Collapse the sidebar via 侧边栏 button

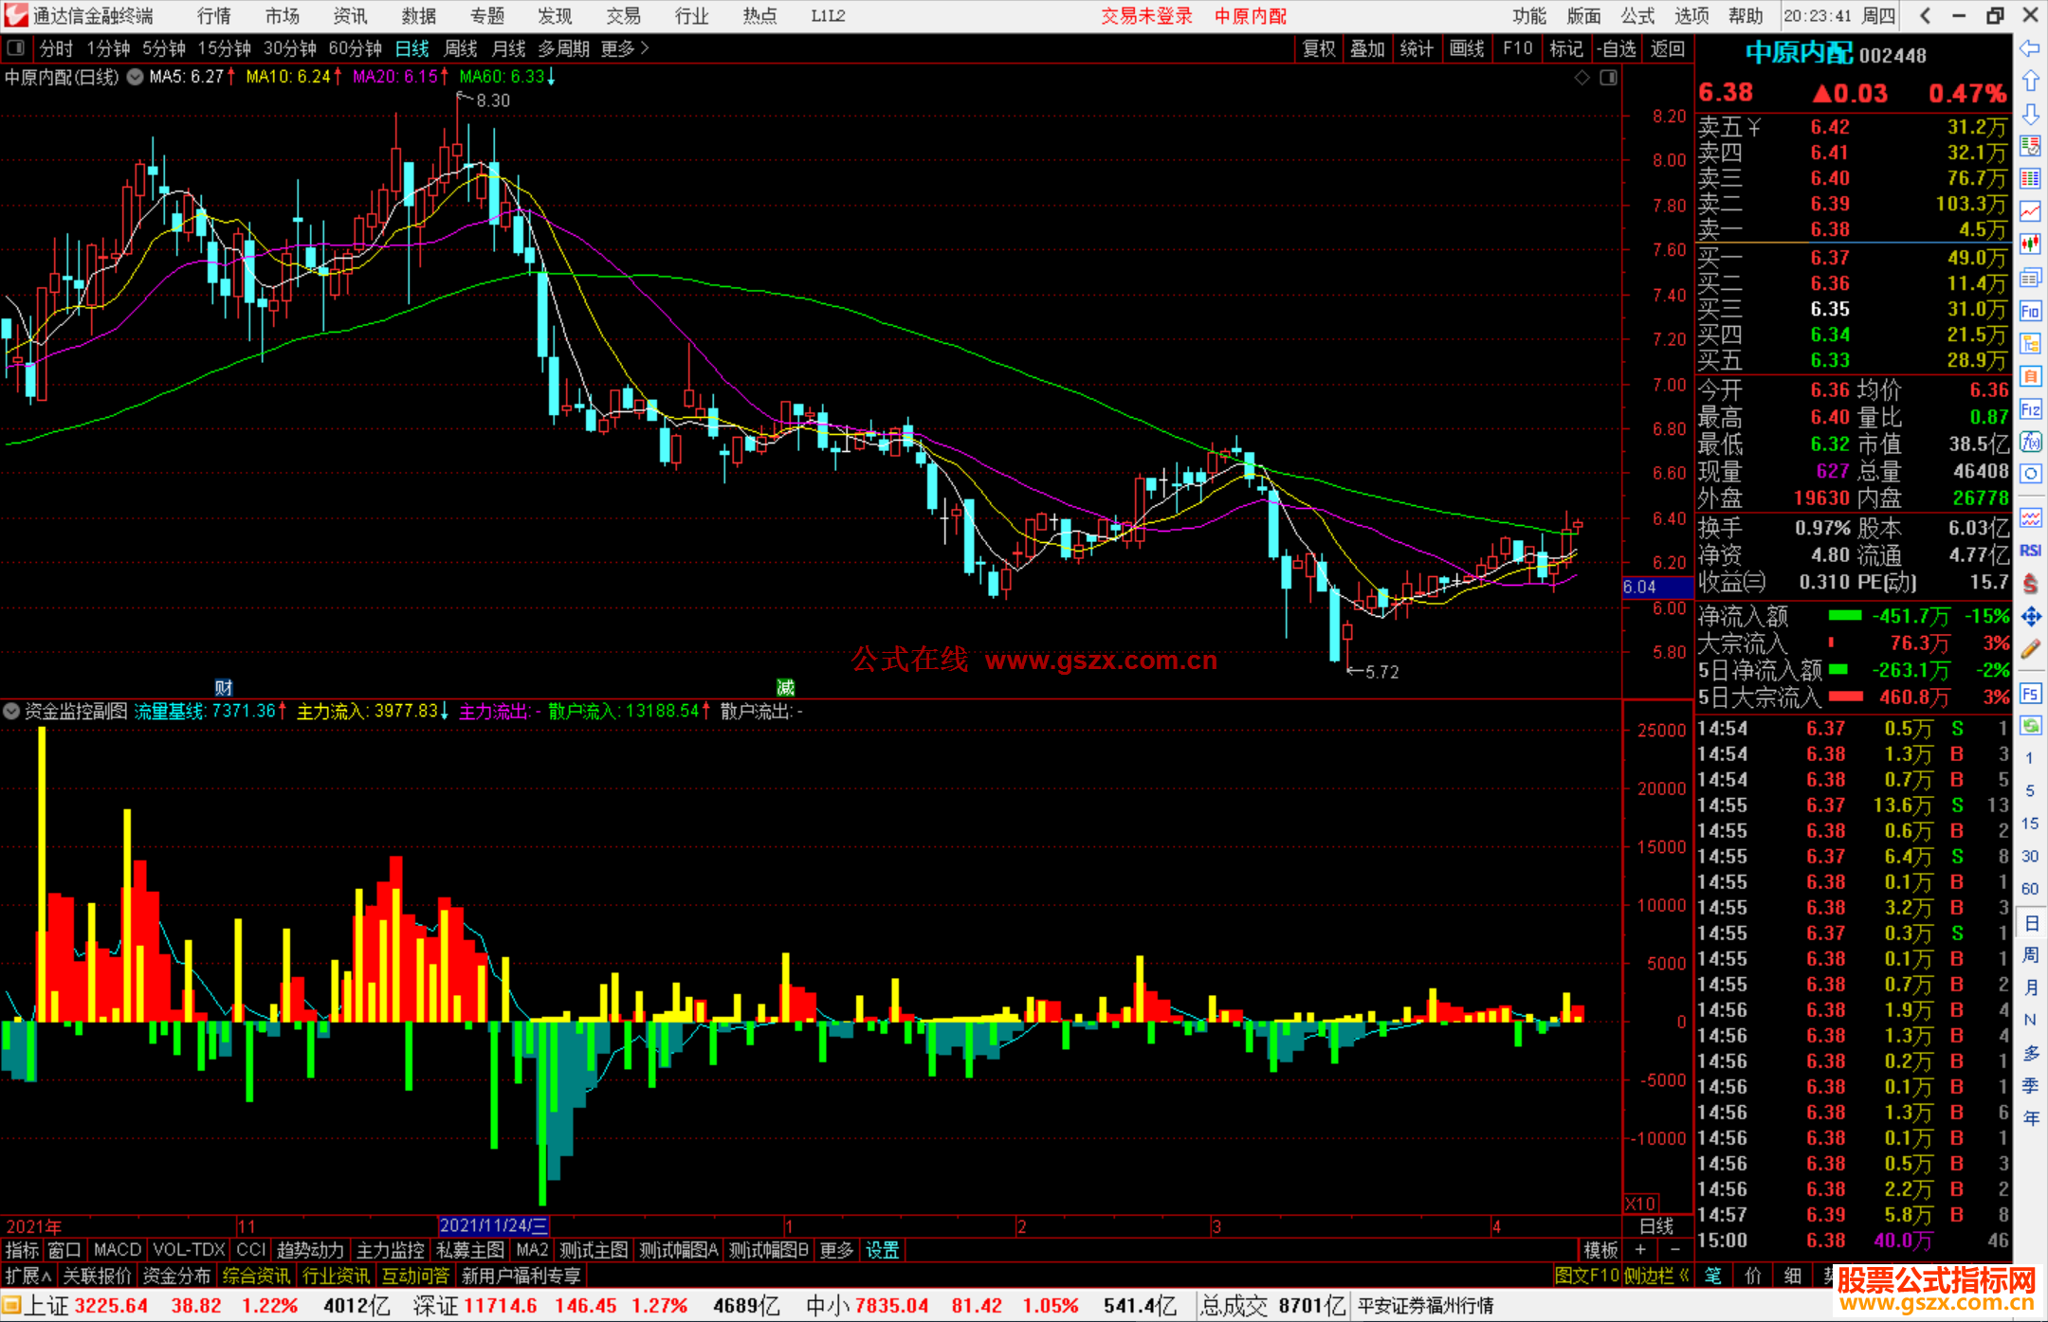(1656, 1276)
